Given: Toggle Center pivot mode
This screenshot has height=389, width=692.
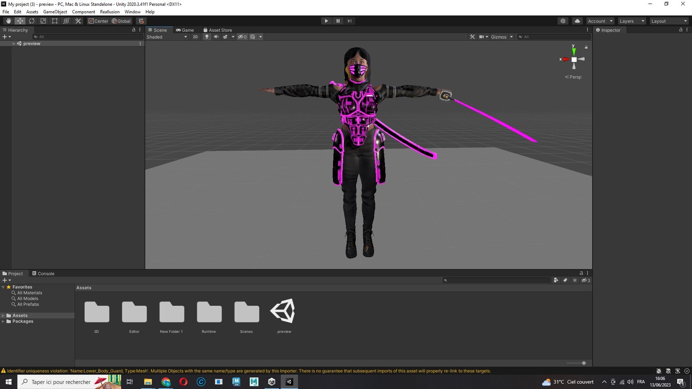Looking at the screenshot, I should point(98,21).
